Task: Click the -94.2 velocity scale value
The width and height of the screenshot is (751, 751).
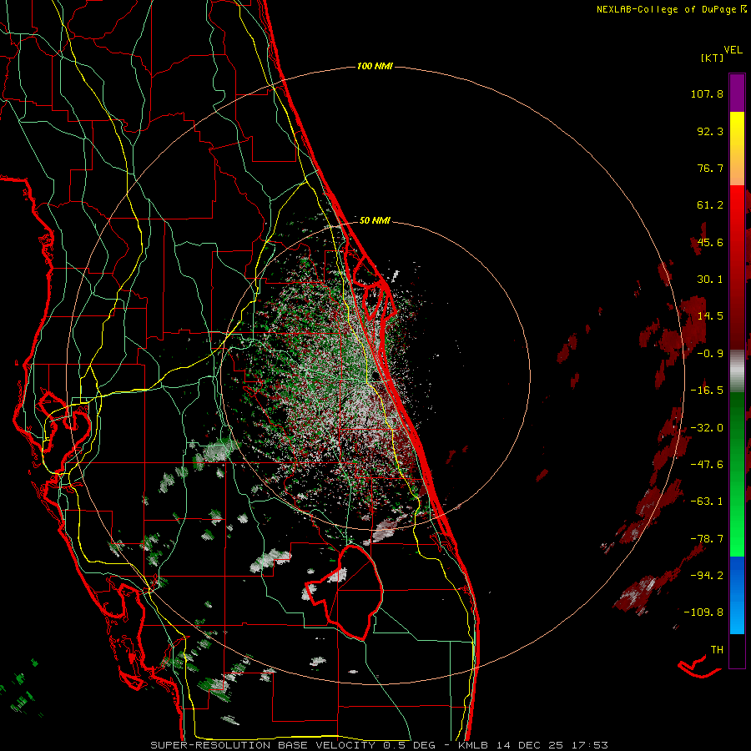Action: tap(707, 576)
